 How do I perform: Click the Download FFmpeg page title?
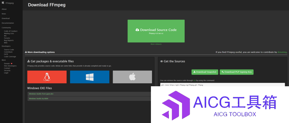click(47, 5)
